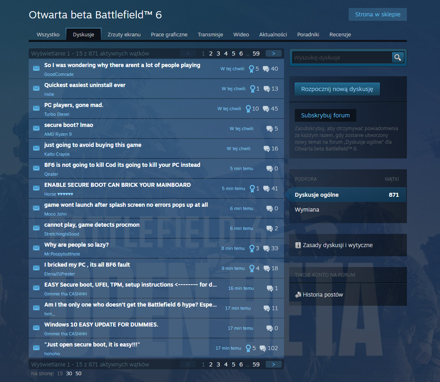Image resolution: width=440 pixels, height=382 pixels.
Task: Open the Recenzje tab
Action: click(340, 35)
